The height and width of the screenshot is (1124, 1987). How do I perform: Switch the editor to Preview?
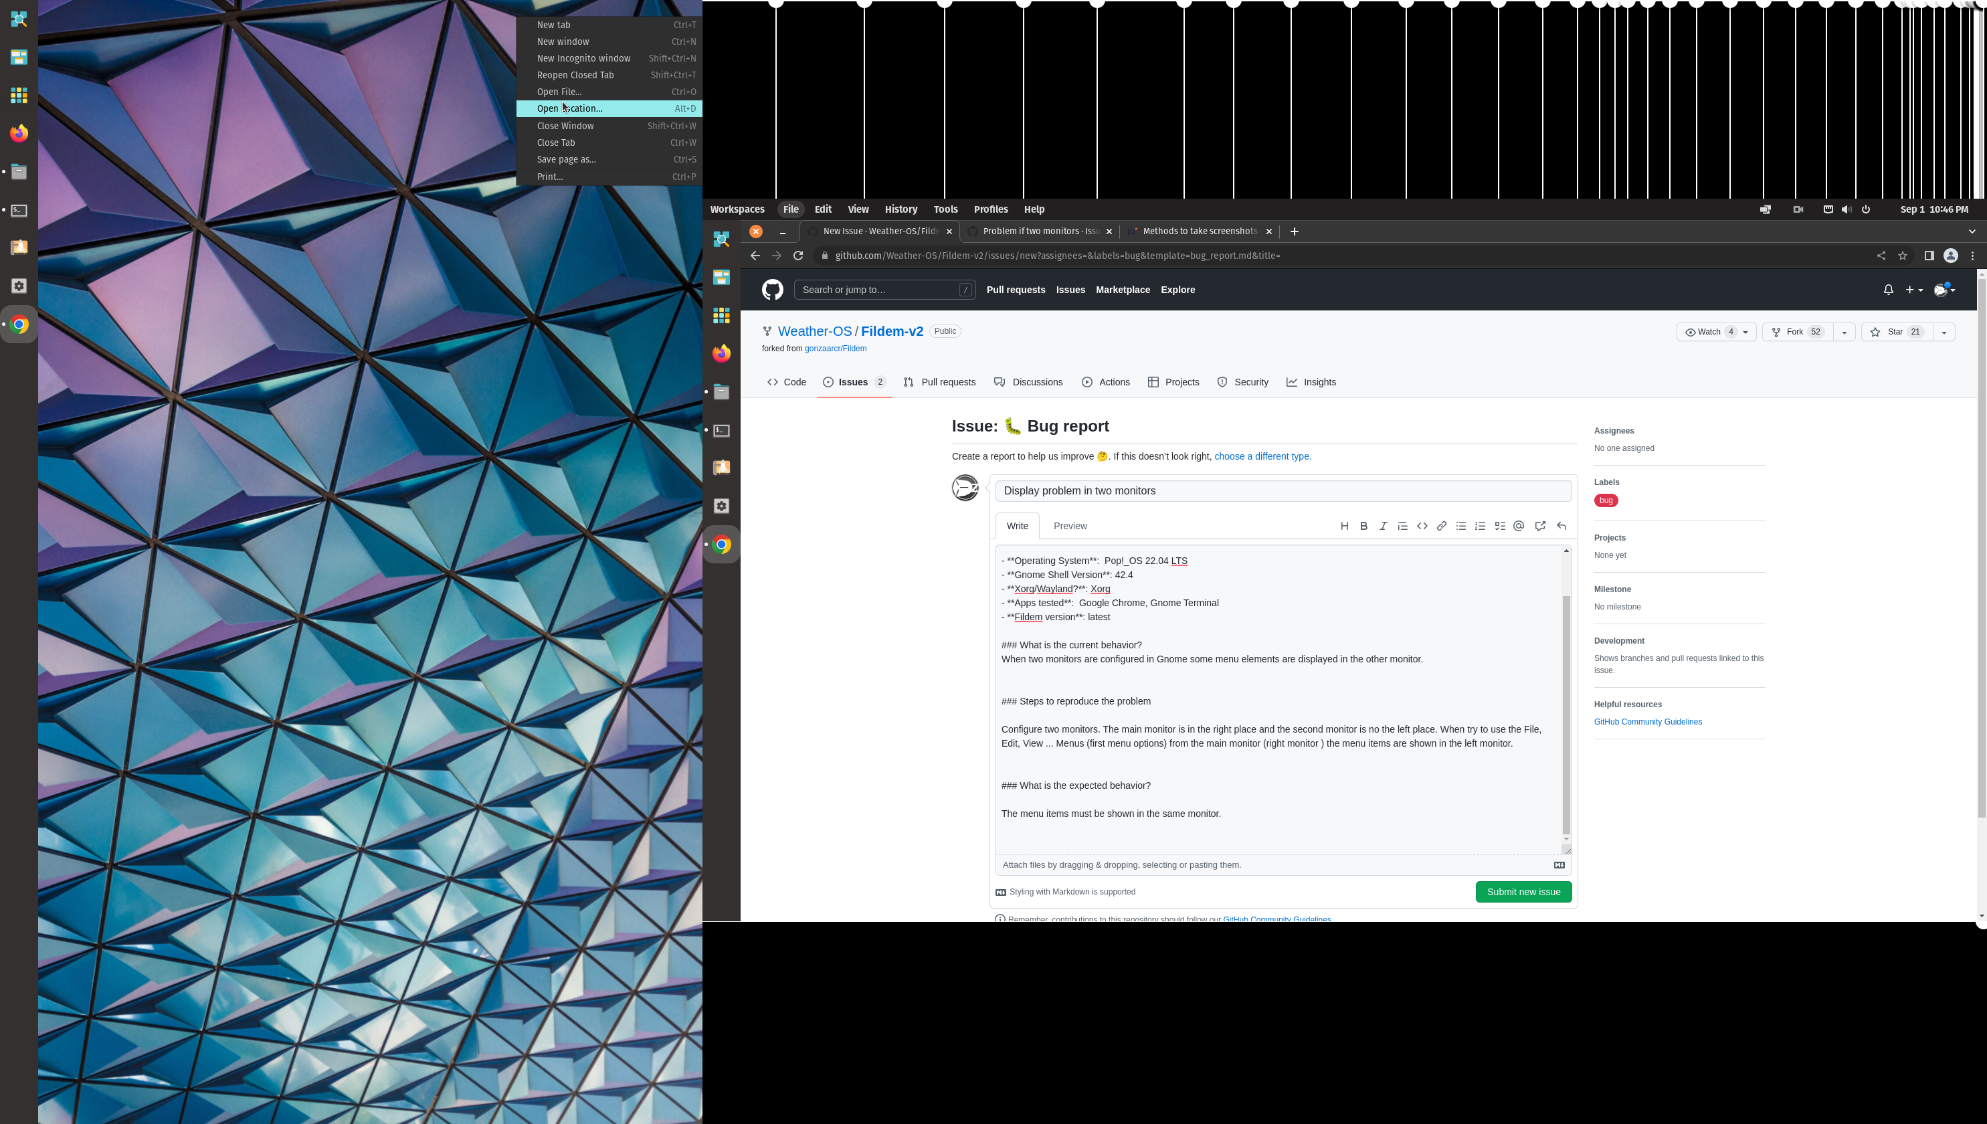1070,526
